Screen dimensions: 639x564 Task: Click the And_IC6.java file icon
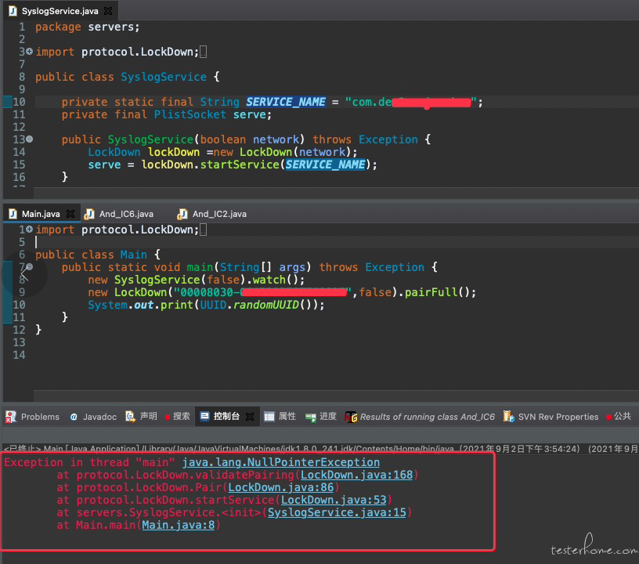click(88, 214)
